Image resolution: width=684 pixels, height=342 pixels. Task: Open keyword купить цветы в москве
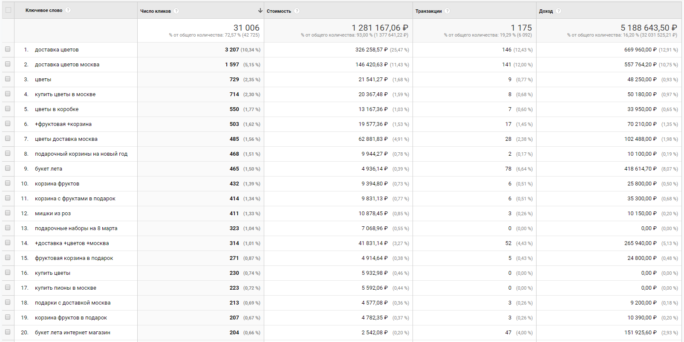pyautogui.click(x=65, y=94)
